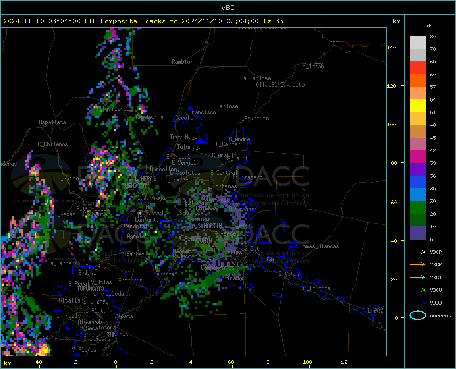Click the 'Uspallata' place label on the map

point(52,122)
